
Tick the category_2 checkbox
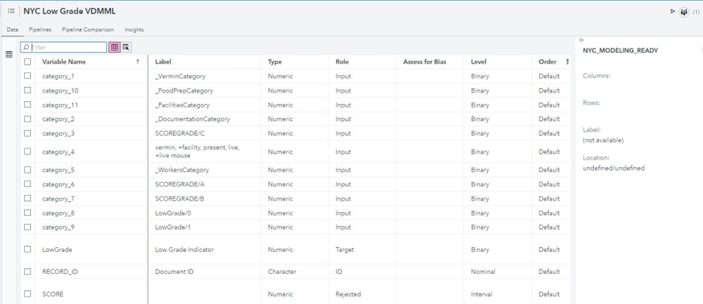28,119
